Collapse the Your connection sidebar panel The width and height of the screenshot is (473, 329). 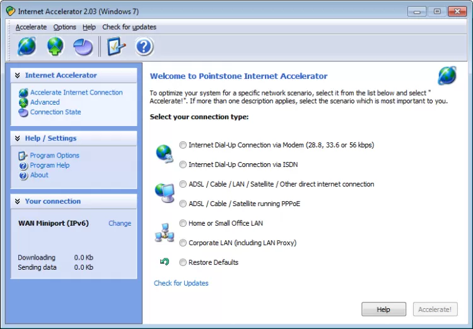18,202
